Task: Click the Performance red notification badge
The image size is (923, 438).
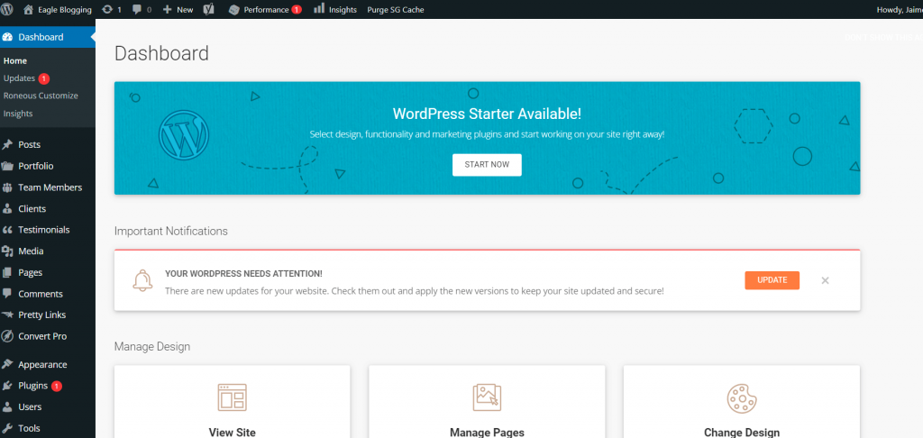Action: (297, 9)
